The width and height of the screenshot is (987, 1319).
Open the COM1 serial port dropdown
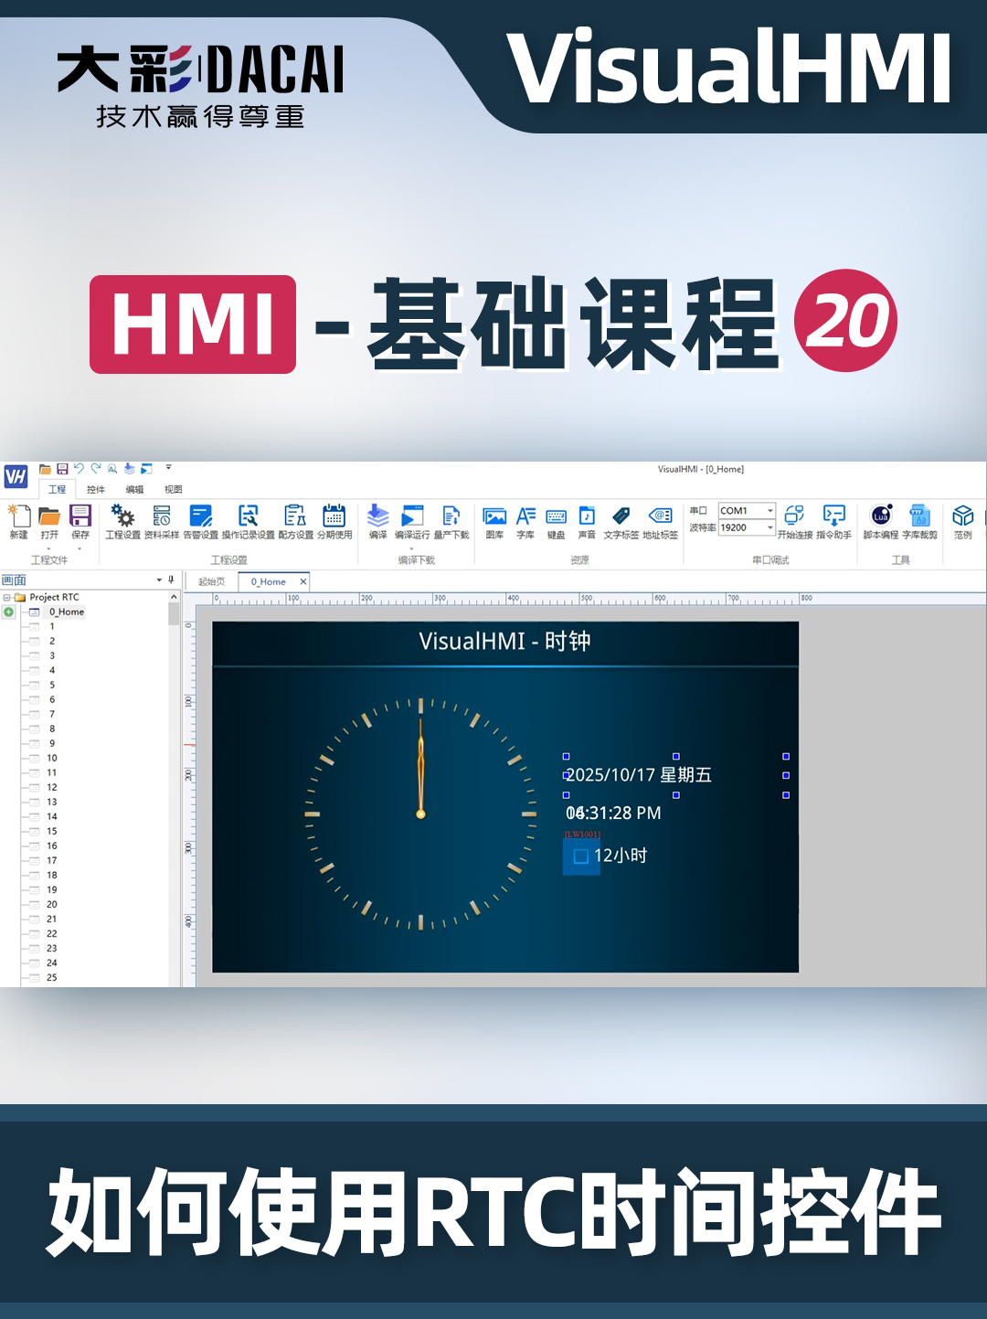pos(770,510)
